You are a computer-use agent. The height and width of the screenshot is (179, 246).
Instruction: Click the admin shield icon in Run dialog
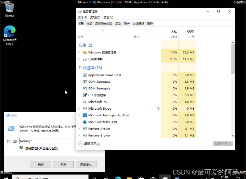[21, 148]
